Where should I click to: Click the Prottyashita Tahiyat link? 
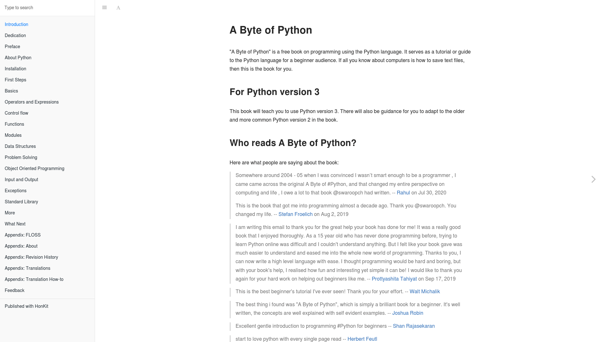click(x=394, y=279)
